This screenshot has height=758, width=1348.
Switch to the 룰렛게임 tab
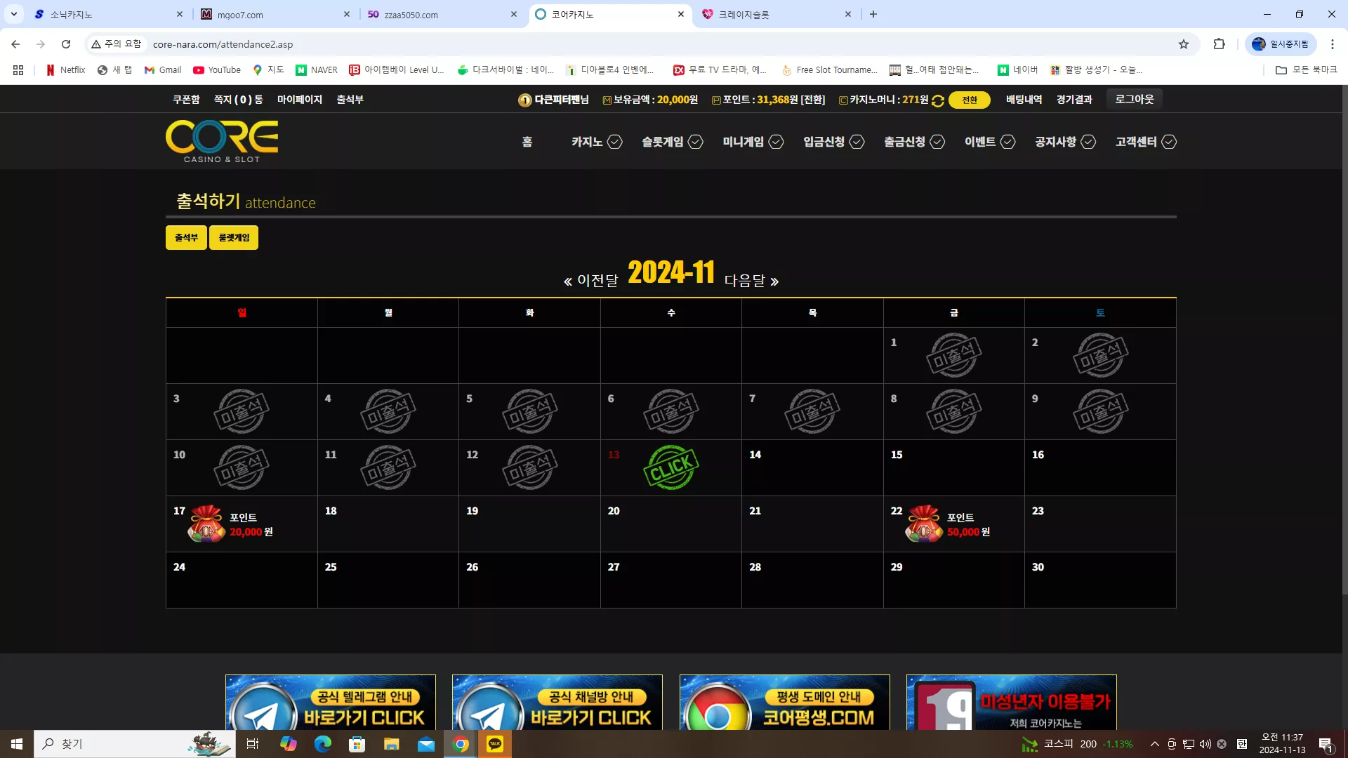pos(234,238)
